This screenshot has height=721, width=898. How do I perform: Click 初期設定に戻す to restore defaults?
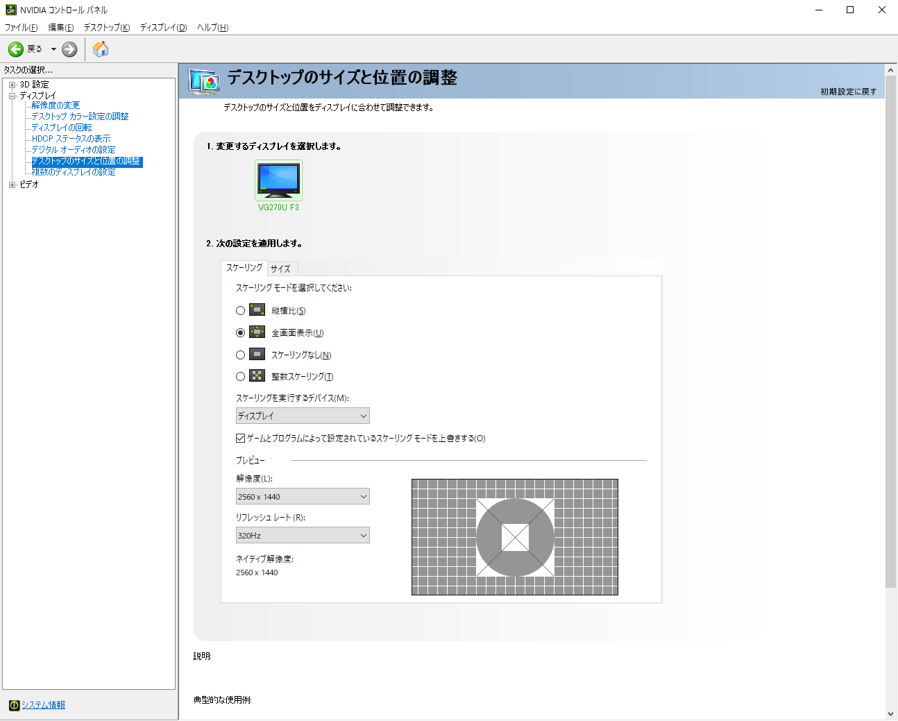(848, 92)
